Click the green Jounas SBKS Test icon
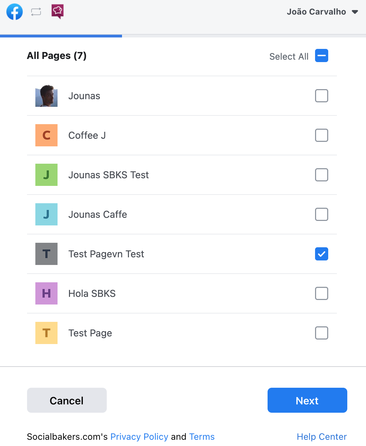This screenshot has width=366, height=446. click(46, 175)
